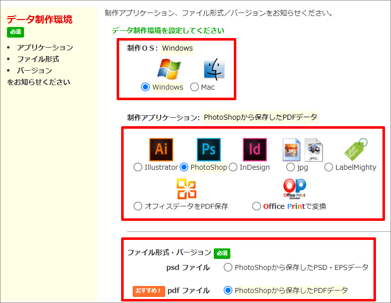The image size is (391, 303).
Task: Click the JPEG preview document icon
Action: tap(313, 150)
